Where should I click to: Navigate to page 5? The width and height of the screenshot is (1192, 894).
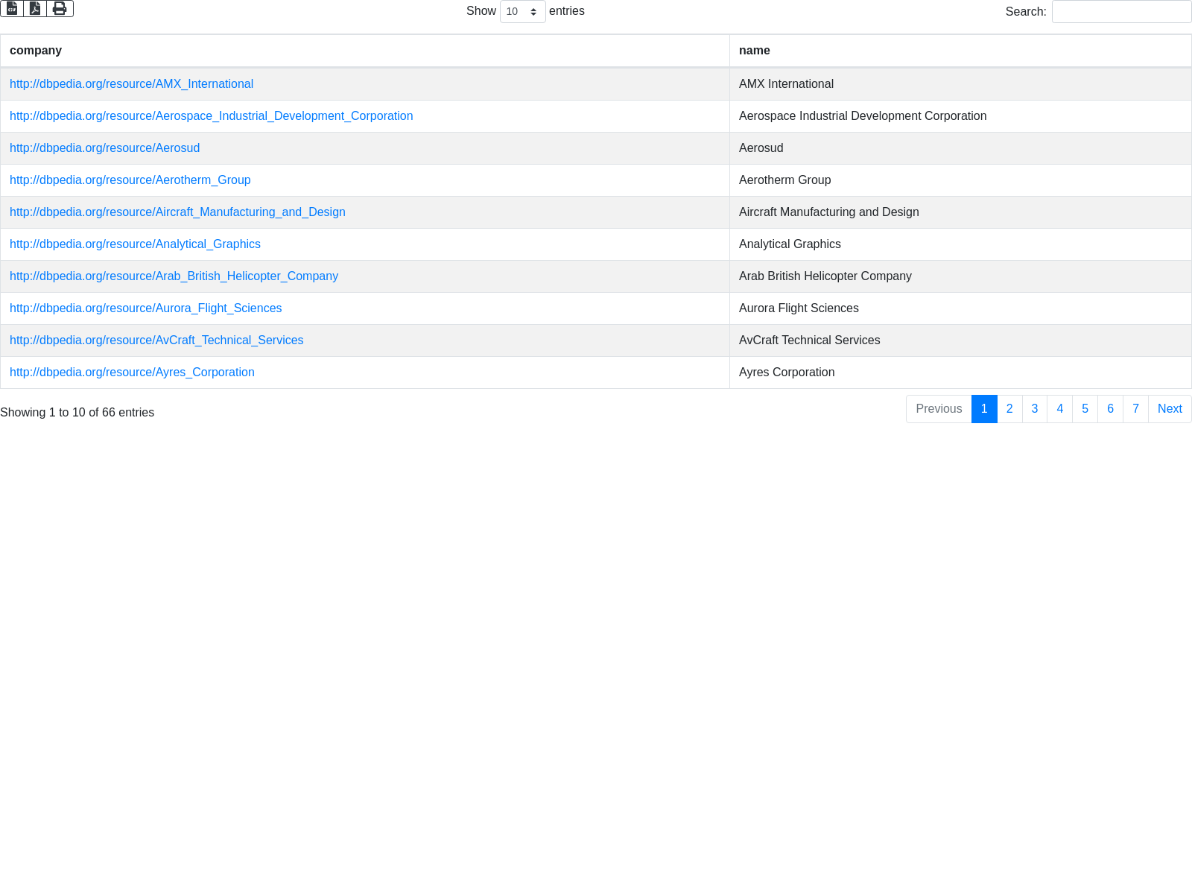click(1085, 409)
